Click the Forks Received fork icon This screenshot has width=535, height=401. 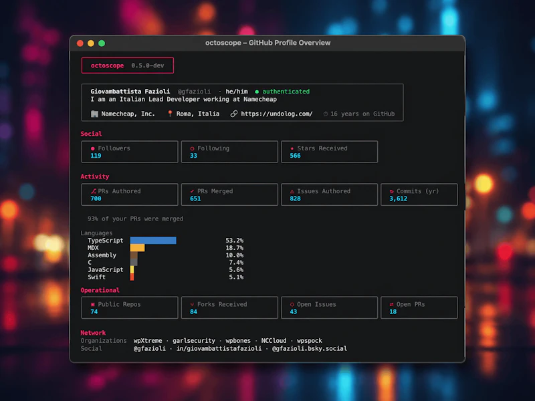[192, 305]
